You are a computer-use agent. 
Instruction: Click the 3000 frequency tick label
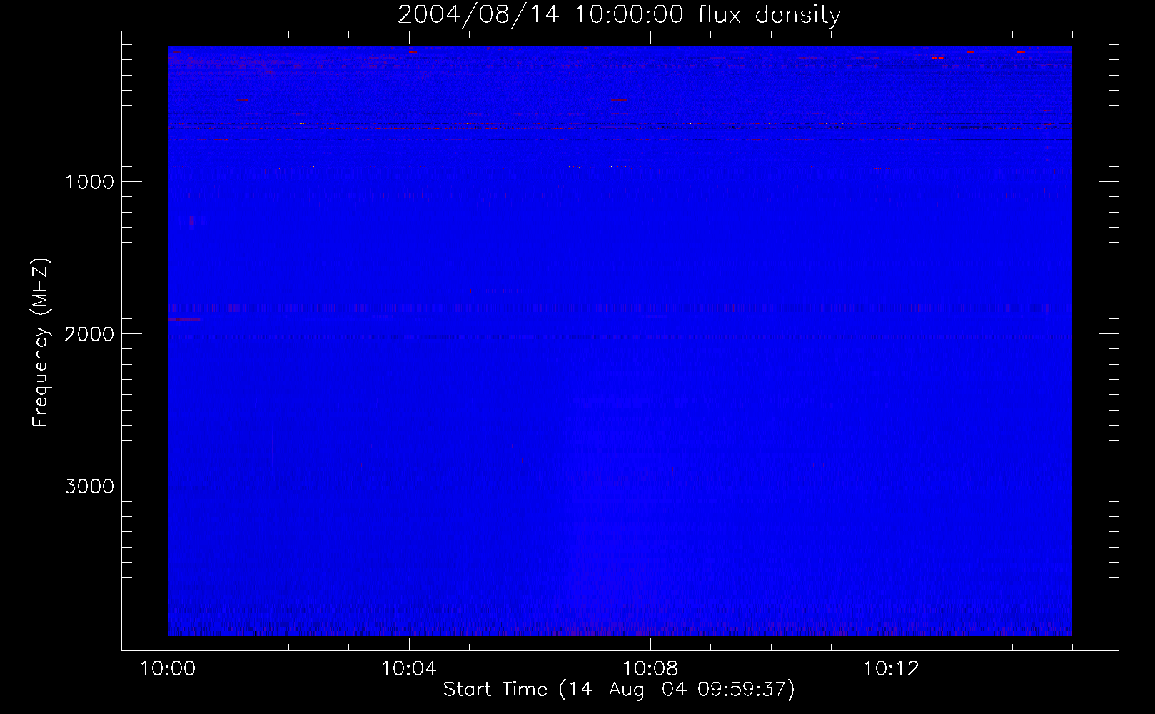[89, 486]
